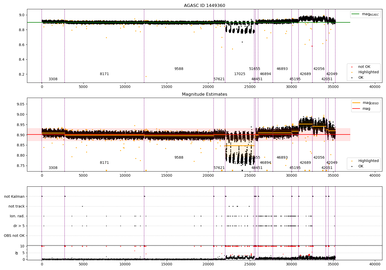This screenshot has width=386, height=270.
Task: Click the red 'not OK' legend marker
Action: tap(352, 67)
